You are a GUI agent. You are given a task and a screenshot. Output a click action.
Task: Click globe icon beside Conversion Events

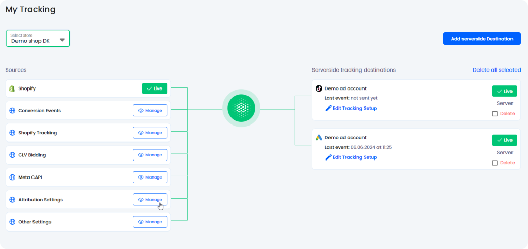point(12,111)
